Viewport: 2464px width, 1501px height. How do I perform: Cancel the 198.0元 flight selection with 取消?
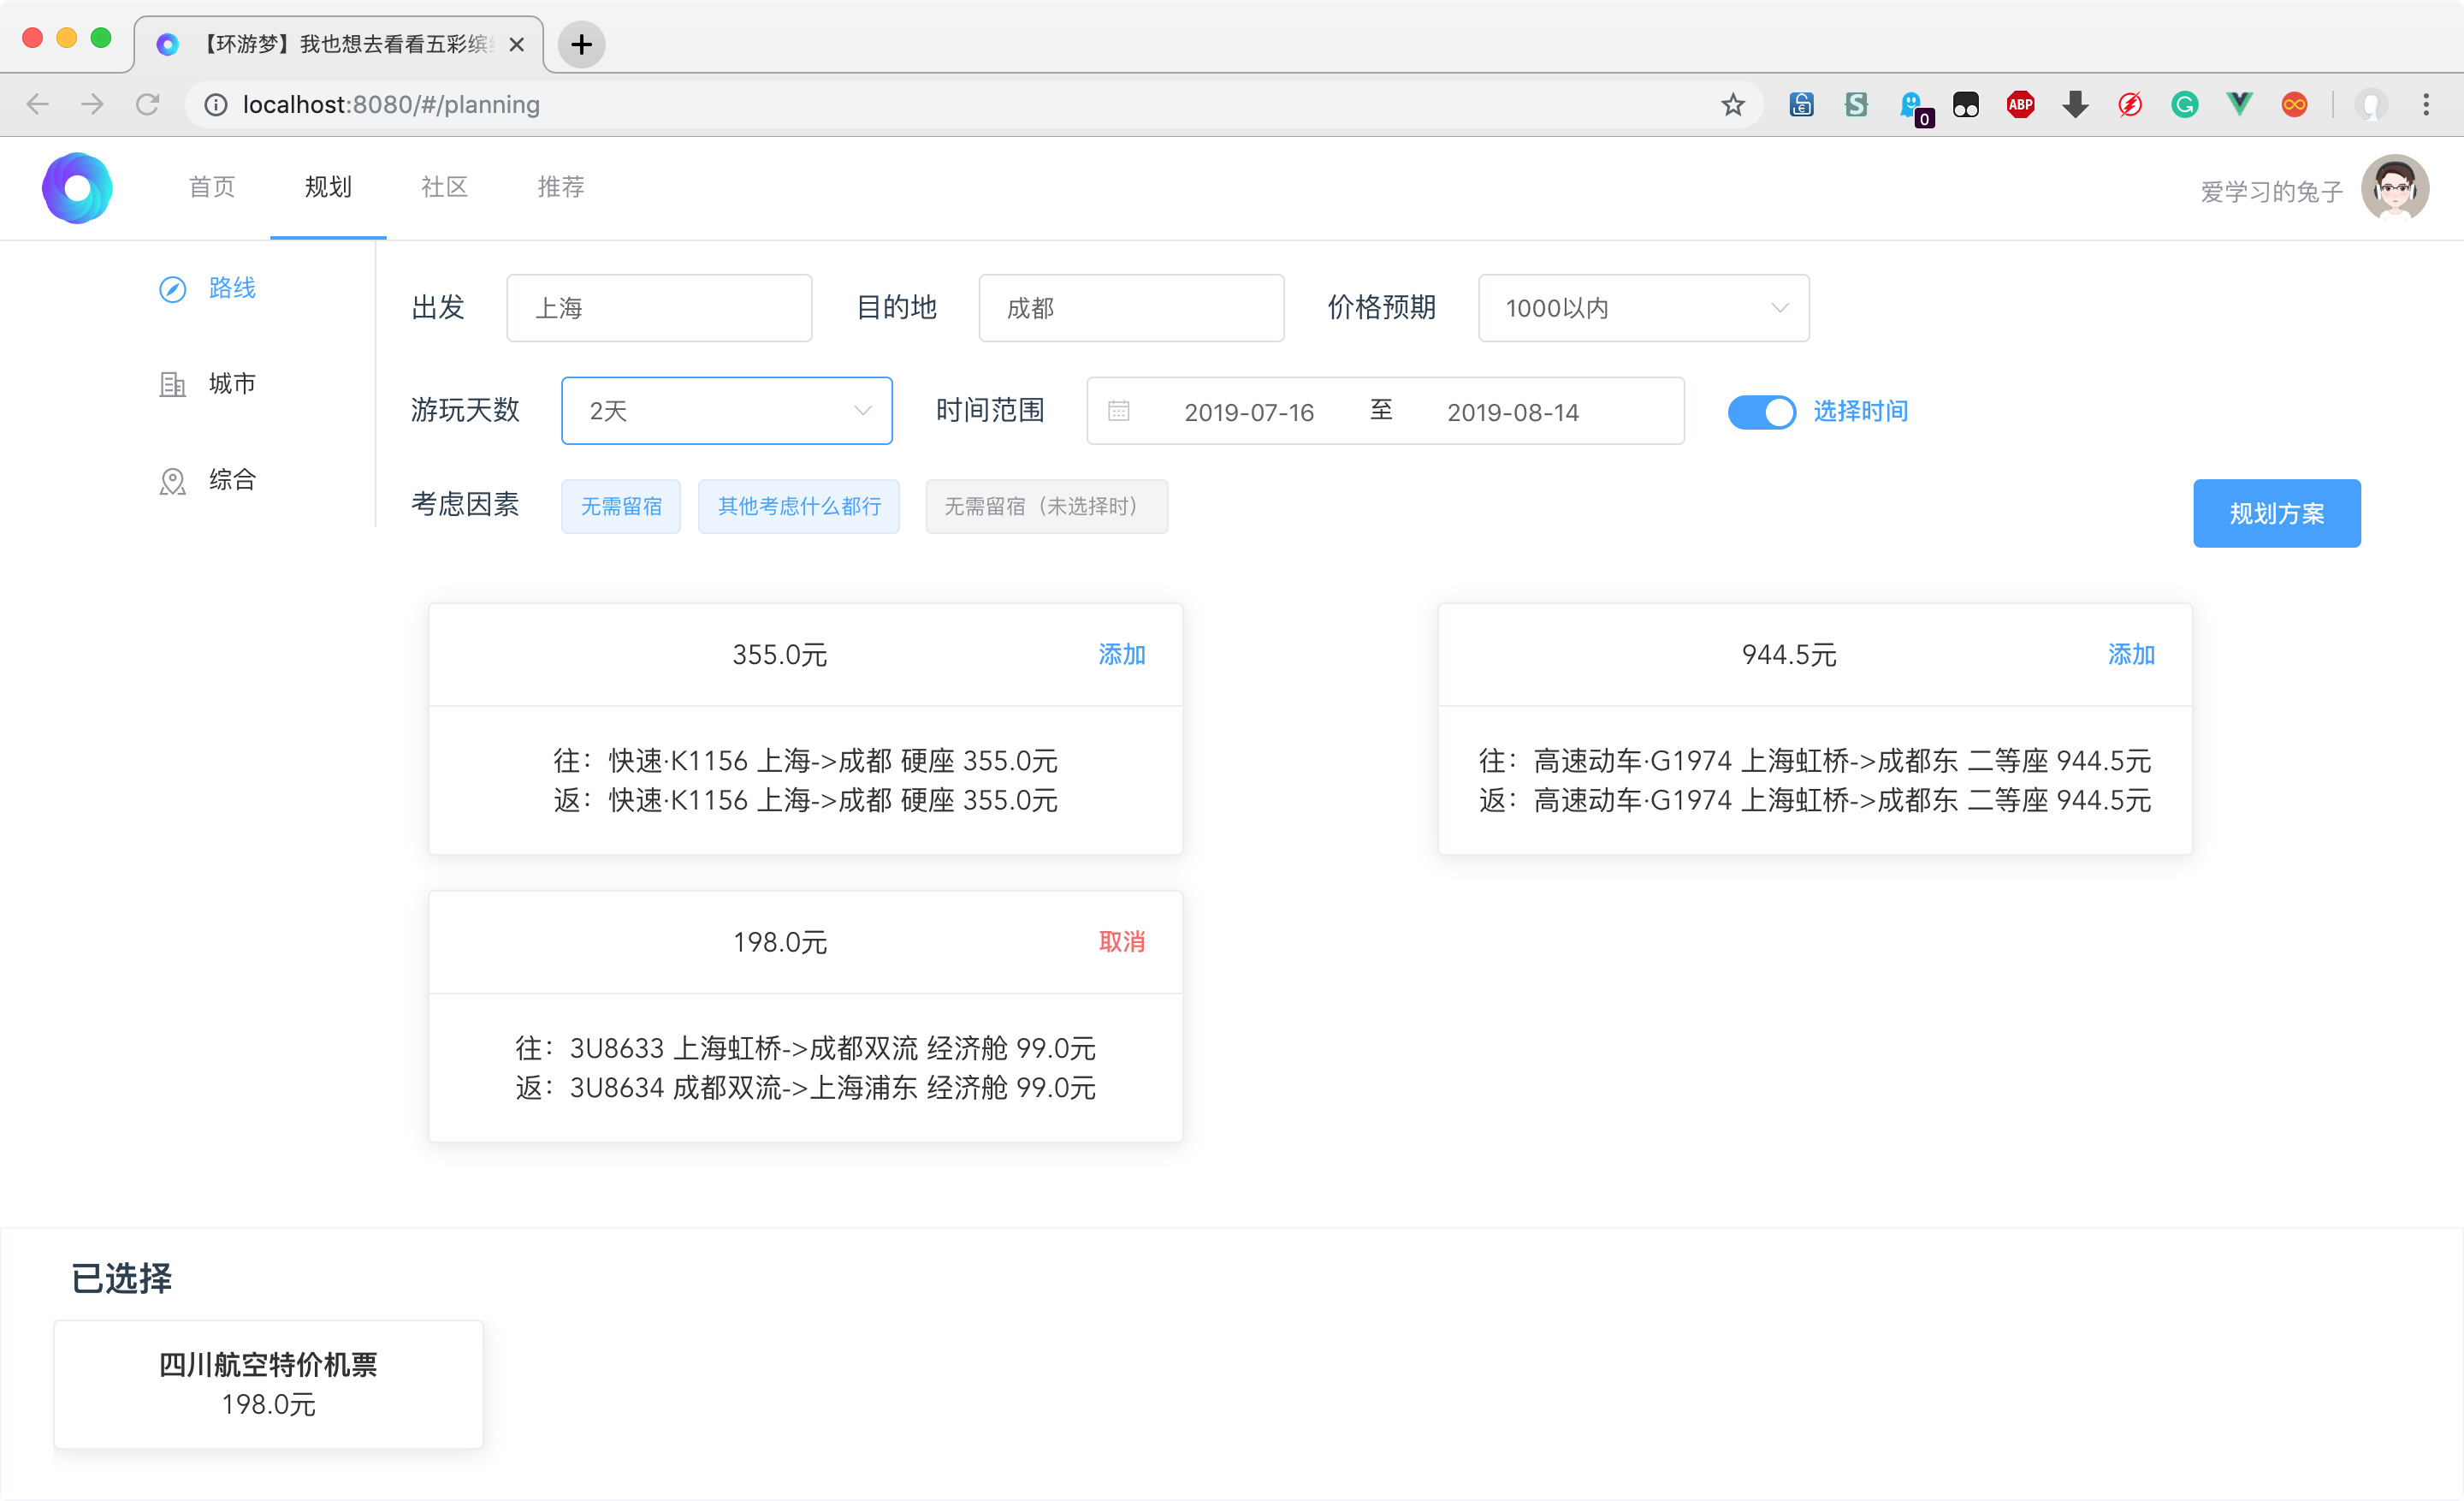(x=1121, y=941)
